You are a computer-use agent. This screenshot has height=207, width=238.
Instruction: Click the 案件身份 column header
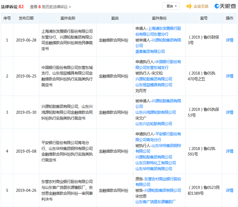159,18
